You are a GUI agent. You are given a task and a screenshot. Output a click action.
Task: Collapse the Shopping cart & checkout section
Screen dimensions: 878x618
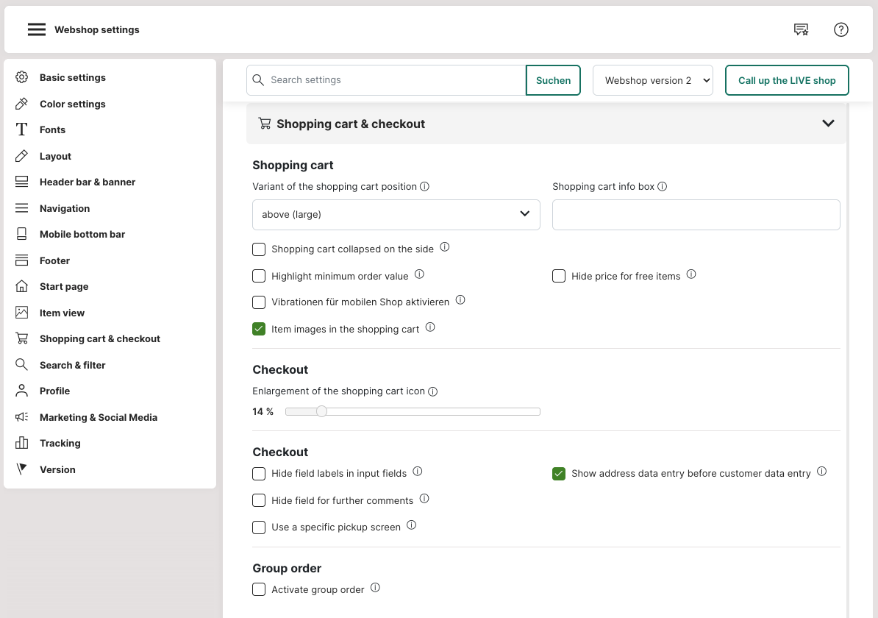pyautogui.click(x=828, y=124)
